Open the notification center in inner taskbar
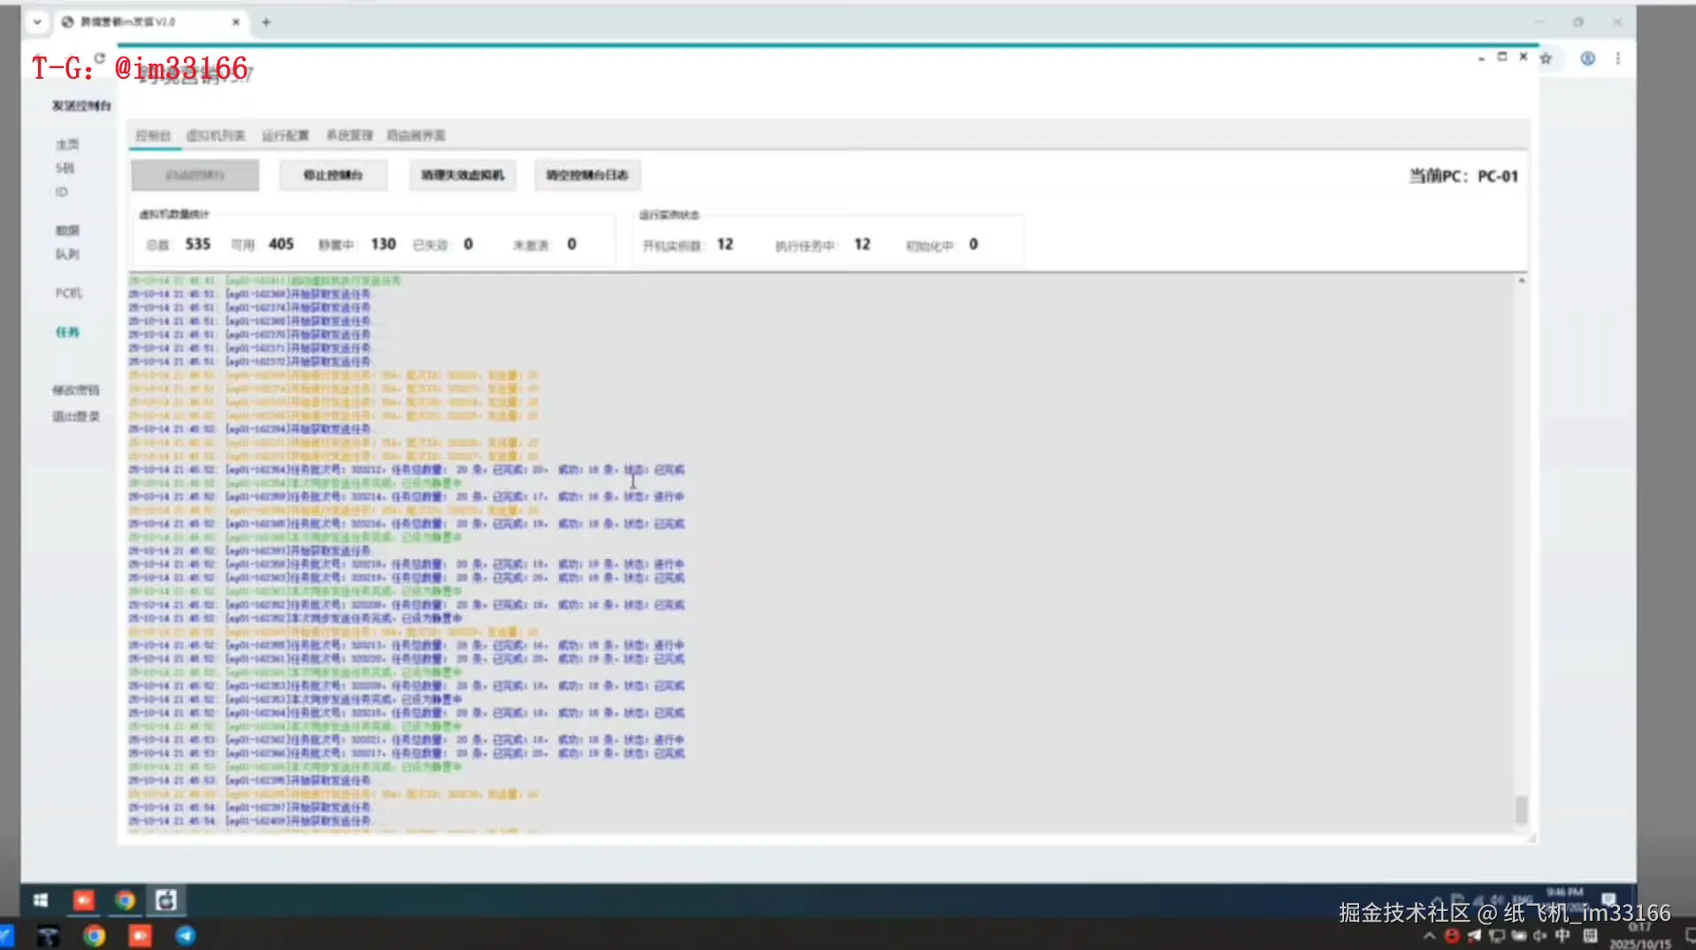1696x950 pixels. (1609, 900)
